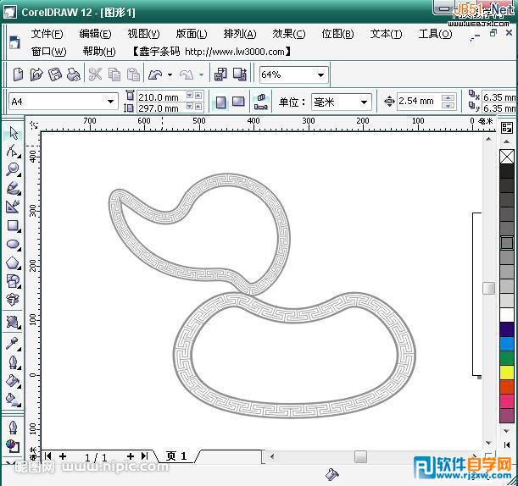Open the 效果(C) menu

click(x=288, y=34)
